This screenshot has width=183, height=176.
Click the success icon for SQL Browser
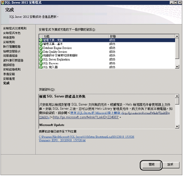[41, 64]
